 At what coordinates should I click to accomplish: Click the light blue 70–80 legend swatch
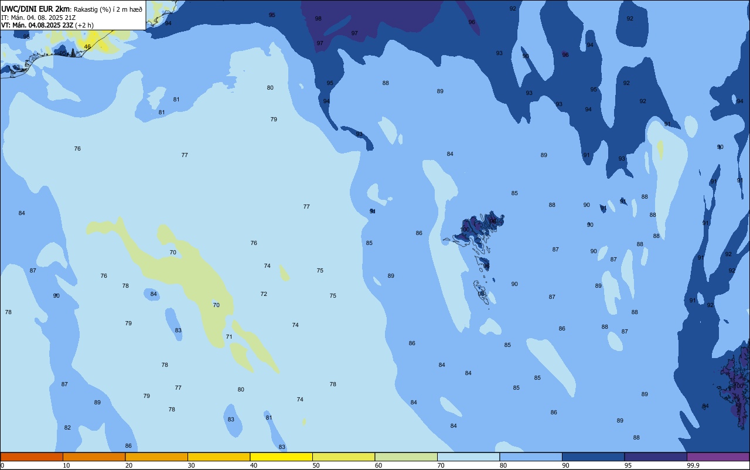click(x=468, y=457)
